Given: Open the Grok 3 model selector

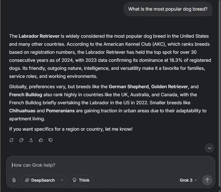Looking at the screenshot, I should click(188, 180).
